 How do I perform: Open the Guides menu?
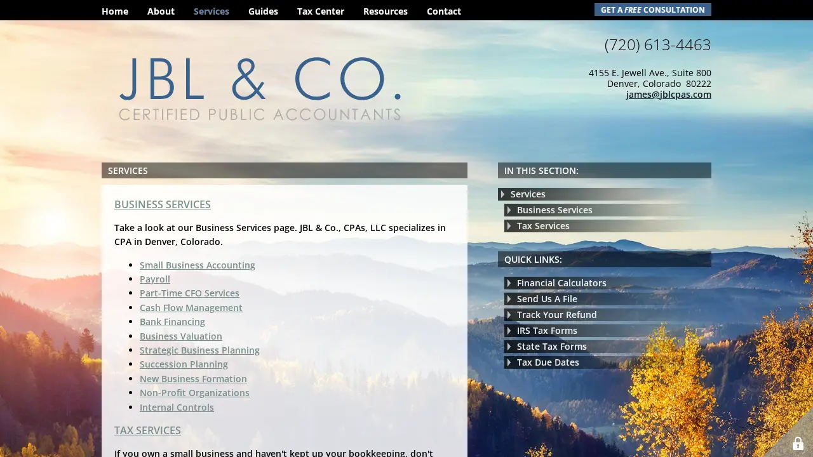(263, 11)
